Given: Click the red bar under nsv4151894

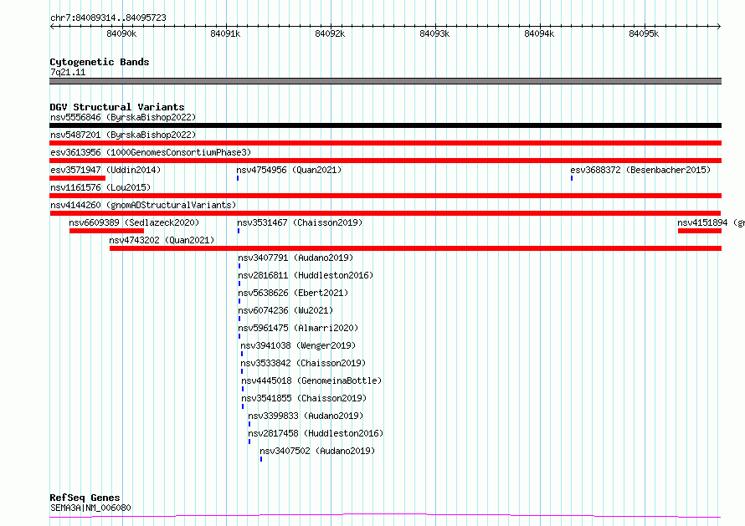Looking at the screenshot, I should 700,231.
